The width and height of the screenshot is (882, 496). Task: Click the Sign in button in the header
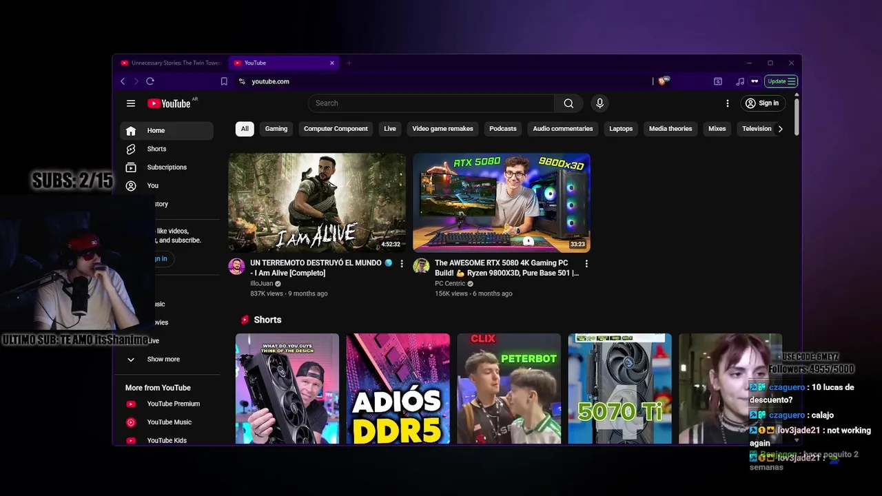[x=761, y=103]
